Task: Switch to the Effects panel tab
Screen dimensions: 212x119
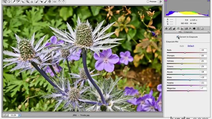Action: click(x=190, y=28)
